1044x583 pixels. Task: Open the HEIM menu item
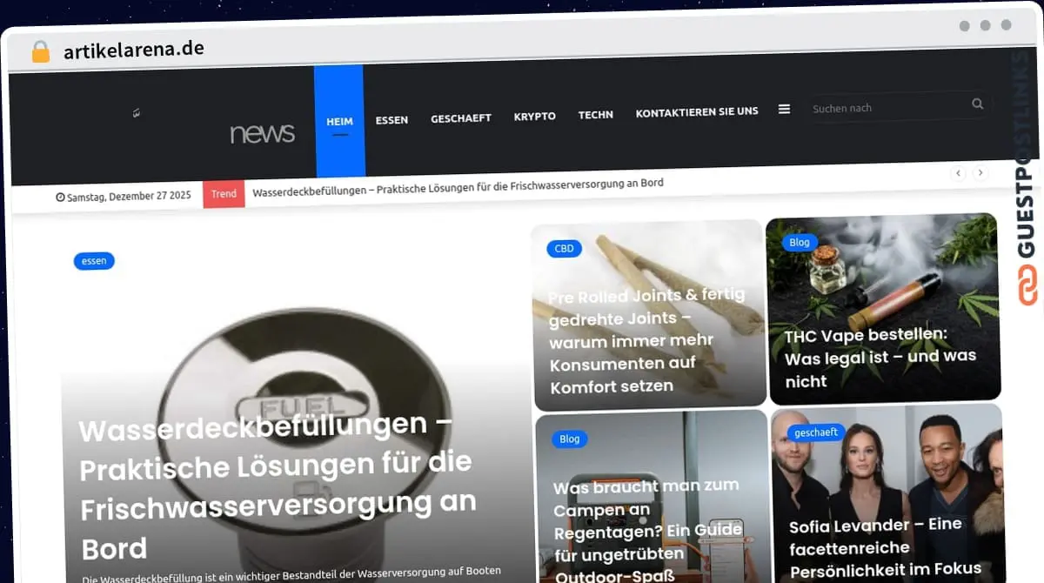coord(339,122)
